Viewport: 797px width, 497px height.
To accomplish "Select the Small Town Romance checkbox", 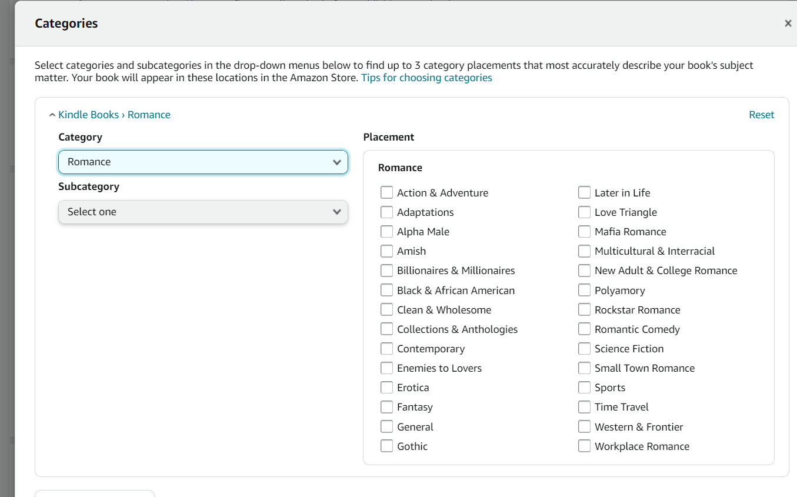I will coord(584,368).
